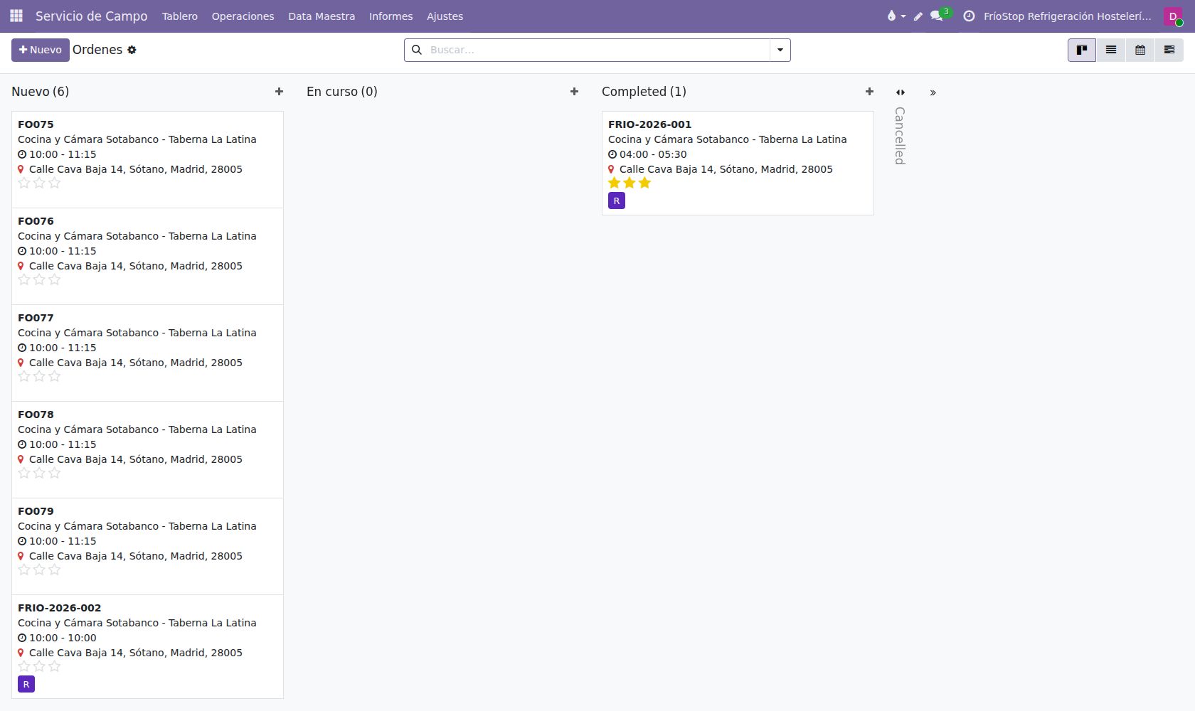Switch to kanban view
Screen dimensions: 1195x711
pos(1082,50)
